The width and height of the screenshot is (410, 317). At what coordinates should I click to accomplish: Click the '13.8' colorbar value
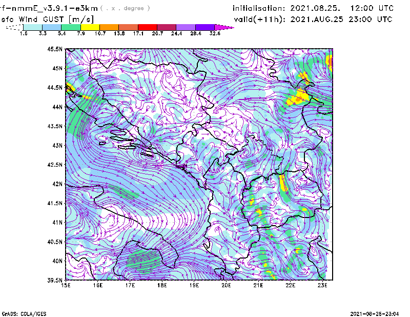coord(119,33)
